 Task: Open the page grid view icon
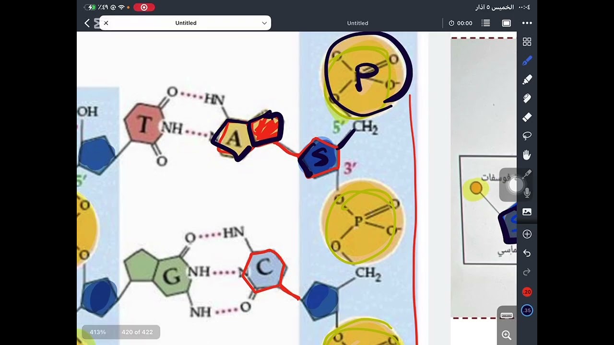[x=527, y=42]
